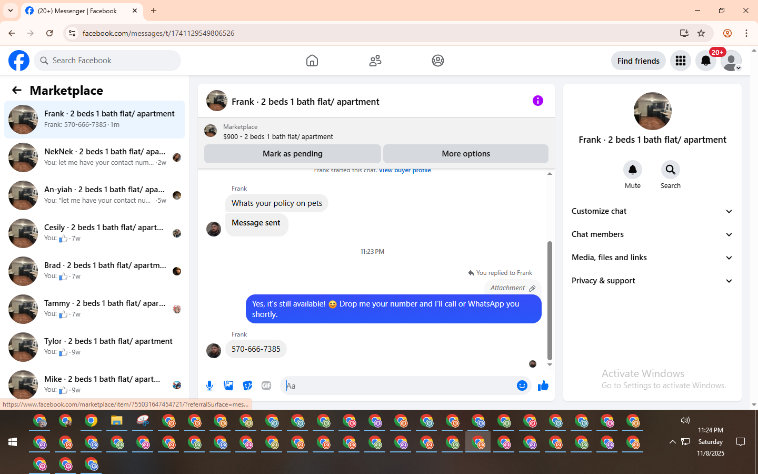Mark the listing as pending
Image resolution: width=758 pixels, height=474 pixels.
point(293,154)
